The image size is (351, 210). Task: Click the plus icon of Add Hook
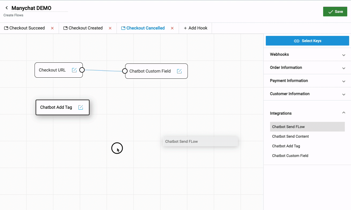pyautogui.click(x=185, y=28)
